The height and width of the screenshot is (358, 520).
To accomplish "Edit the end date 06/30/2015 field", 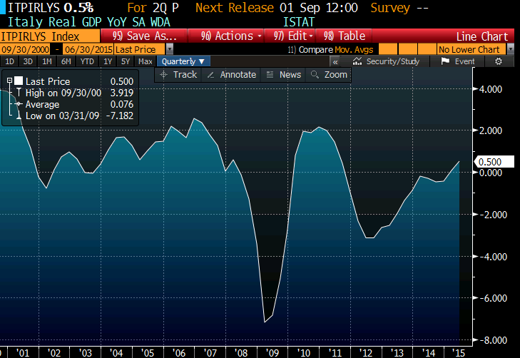I will click(88, 49).
